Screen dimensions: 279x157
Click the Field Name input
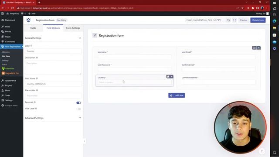click(53, 84)
